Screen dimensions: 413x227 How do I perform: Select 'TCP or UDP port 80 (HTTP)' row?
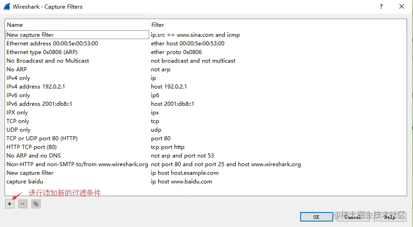(x=42, y=138)
